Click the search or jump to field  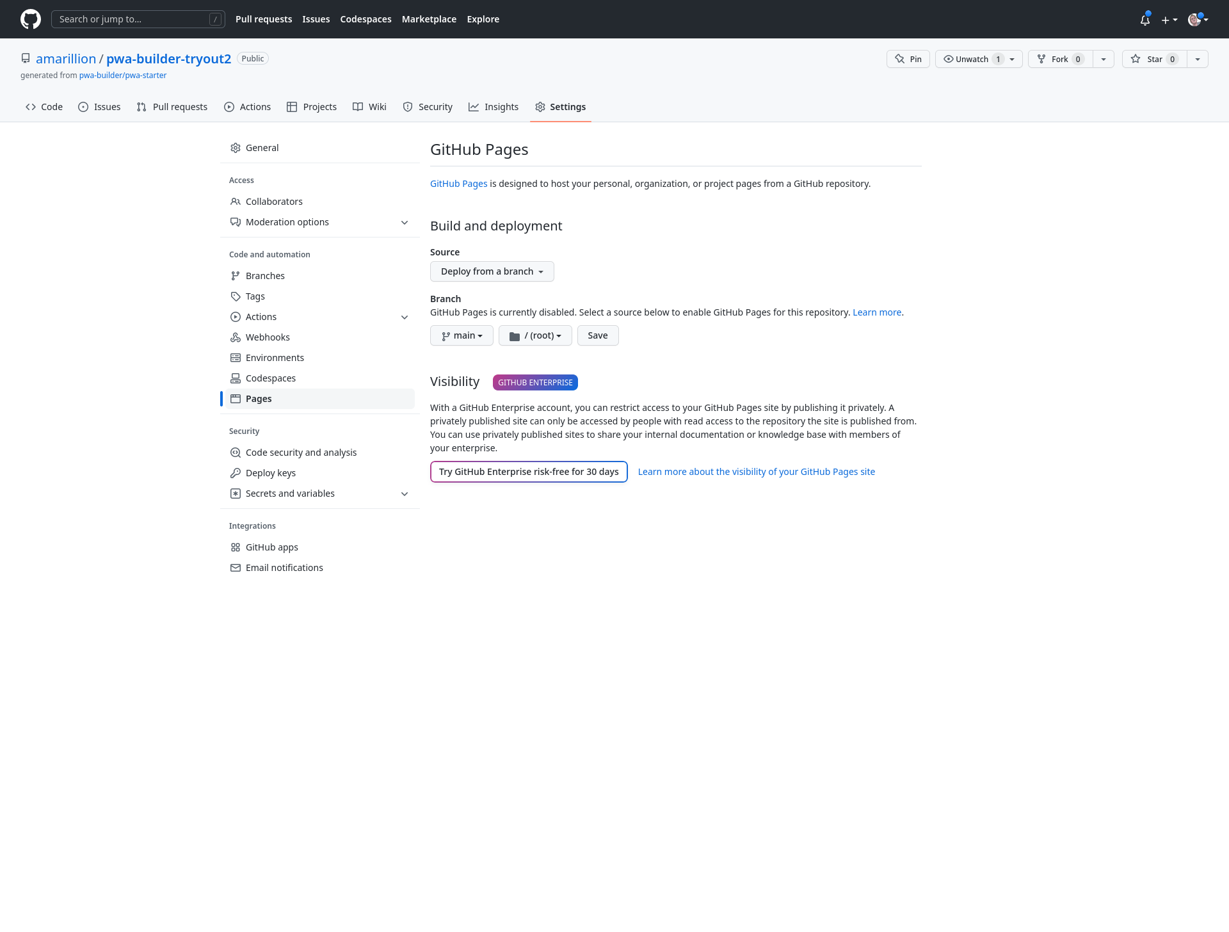click(138, 19)
